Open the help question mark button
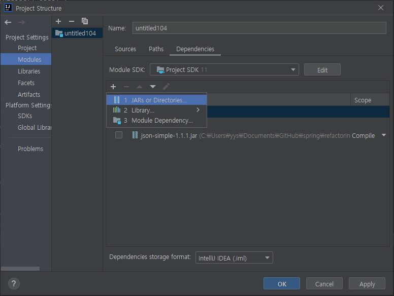The height and width of the screenshot is (296, 394). pos(14,284)
